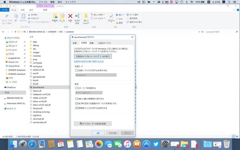Click the contents search field
Screen dimensions: 240x150
click(x=221, y=32)
